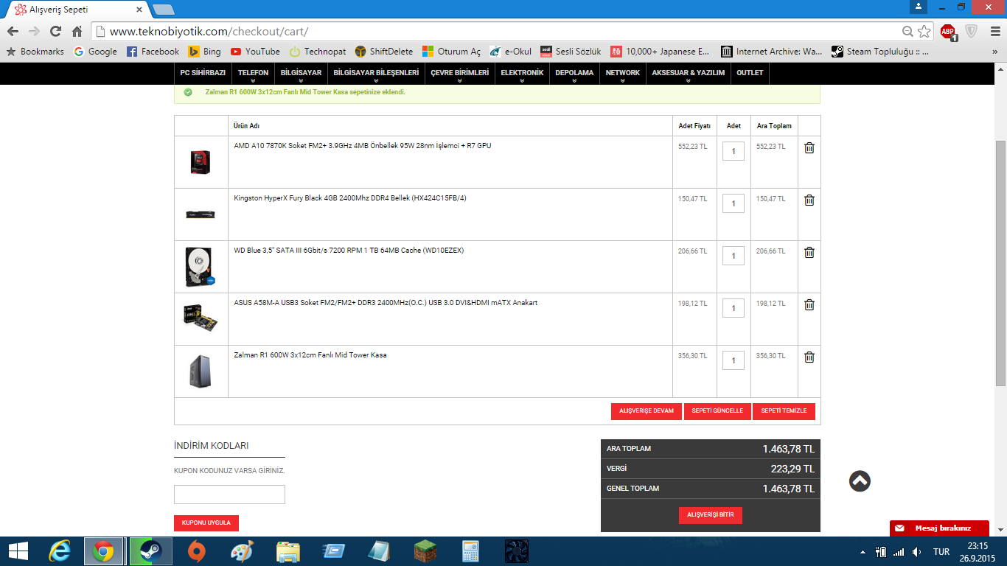Reload the cart page
Viewport: 1007px width, 566px height.
pyautogui.click(x=55, y=32)
